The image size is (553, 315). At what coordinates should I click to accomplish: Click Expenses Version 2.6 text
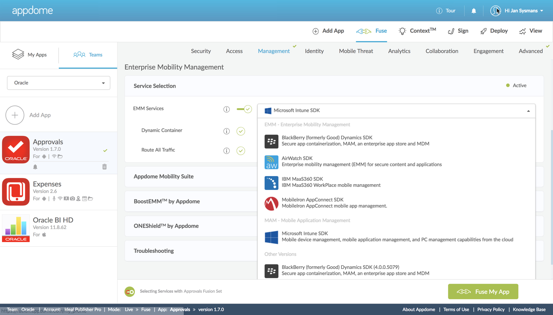pos(45,191)
